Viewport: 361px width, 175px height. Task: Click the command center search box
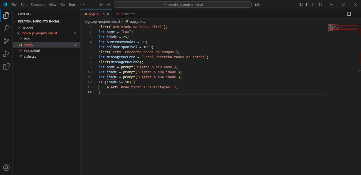click(x=182, y=4)
